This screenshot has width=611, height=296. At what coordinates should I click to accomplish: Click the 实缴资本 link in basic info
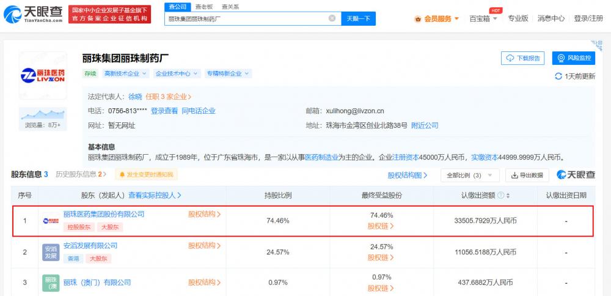click(x=485, y=158)
